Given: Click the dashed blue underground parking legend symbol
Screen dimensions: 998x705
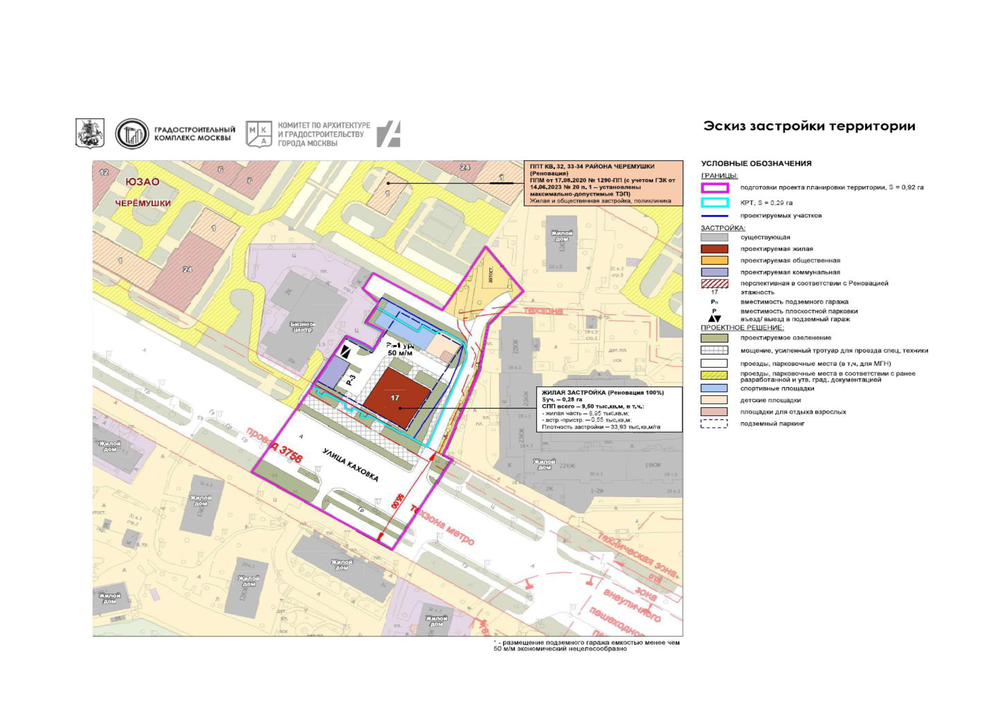Looking at the screenshot, I should [714, 424].
